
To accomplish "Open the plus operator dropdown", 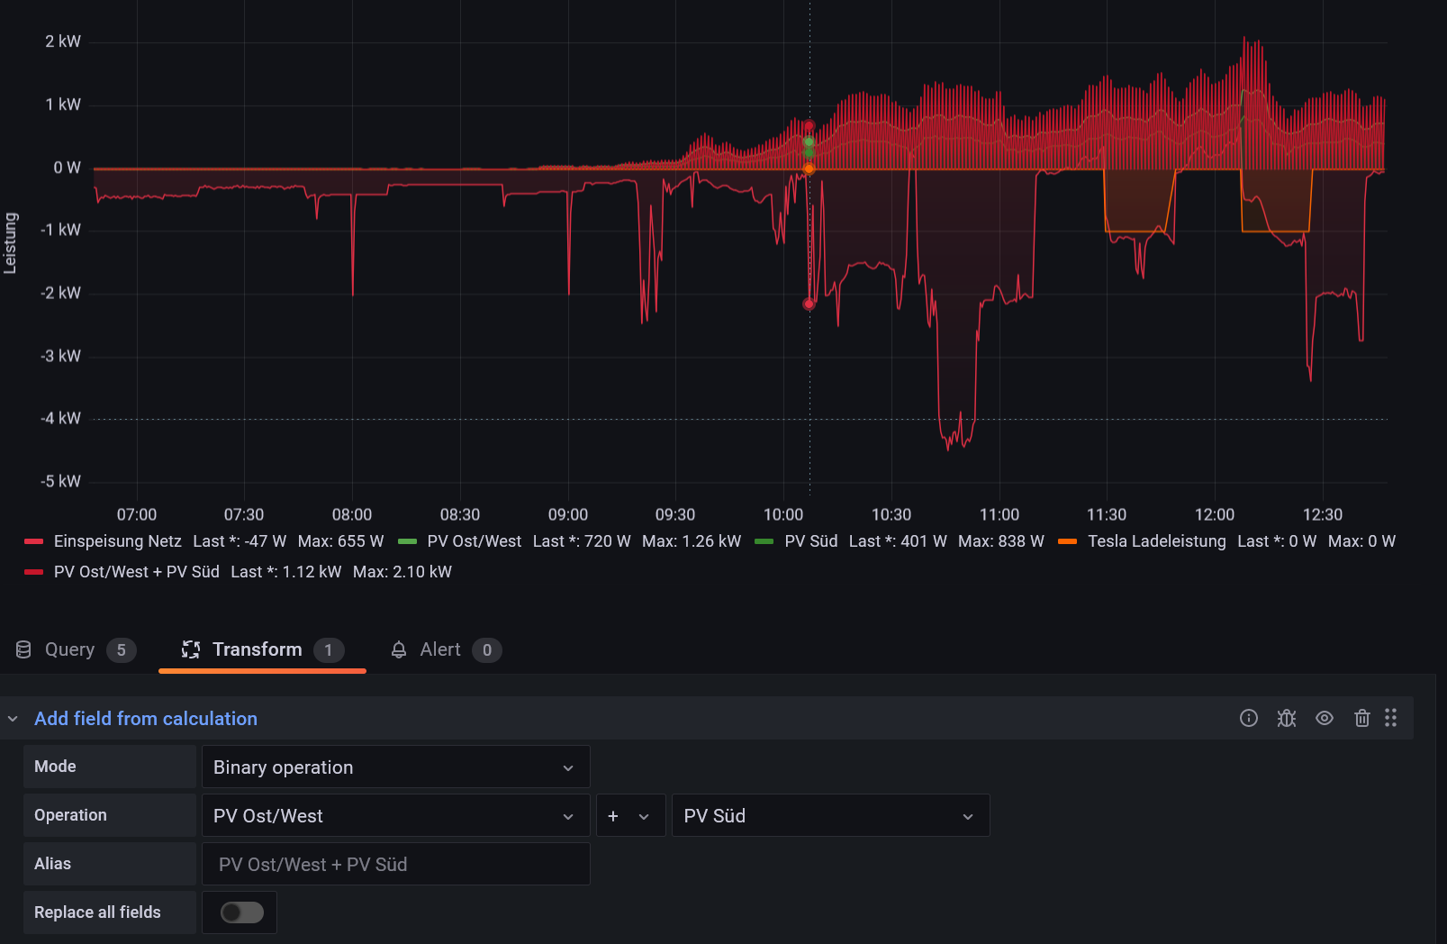I will click(x=629, y=816).
